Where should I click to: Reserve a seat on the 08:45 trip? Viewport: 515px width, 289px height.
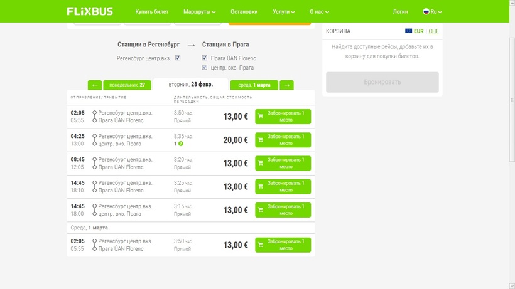point(283,163)
